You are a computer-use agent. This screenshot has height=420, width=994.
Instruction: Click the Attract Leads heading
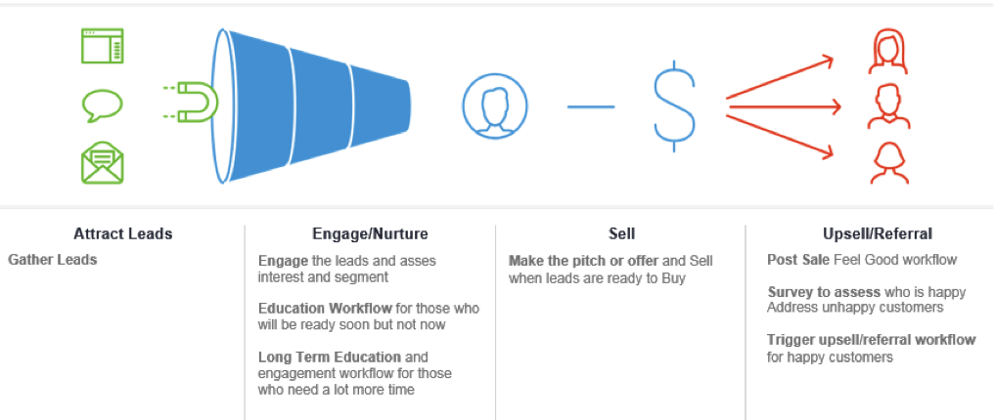123,234
